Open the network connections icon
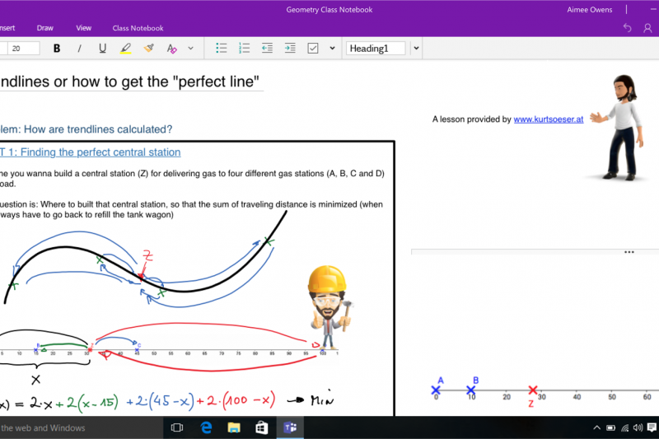Image resolution: width=659 pixels, height=439 pixels. pyautogui.click(x=625, y=427)
